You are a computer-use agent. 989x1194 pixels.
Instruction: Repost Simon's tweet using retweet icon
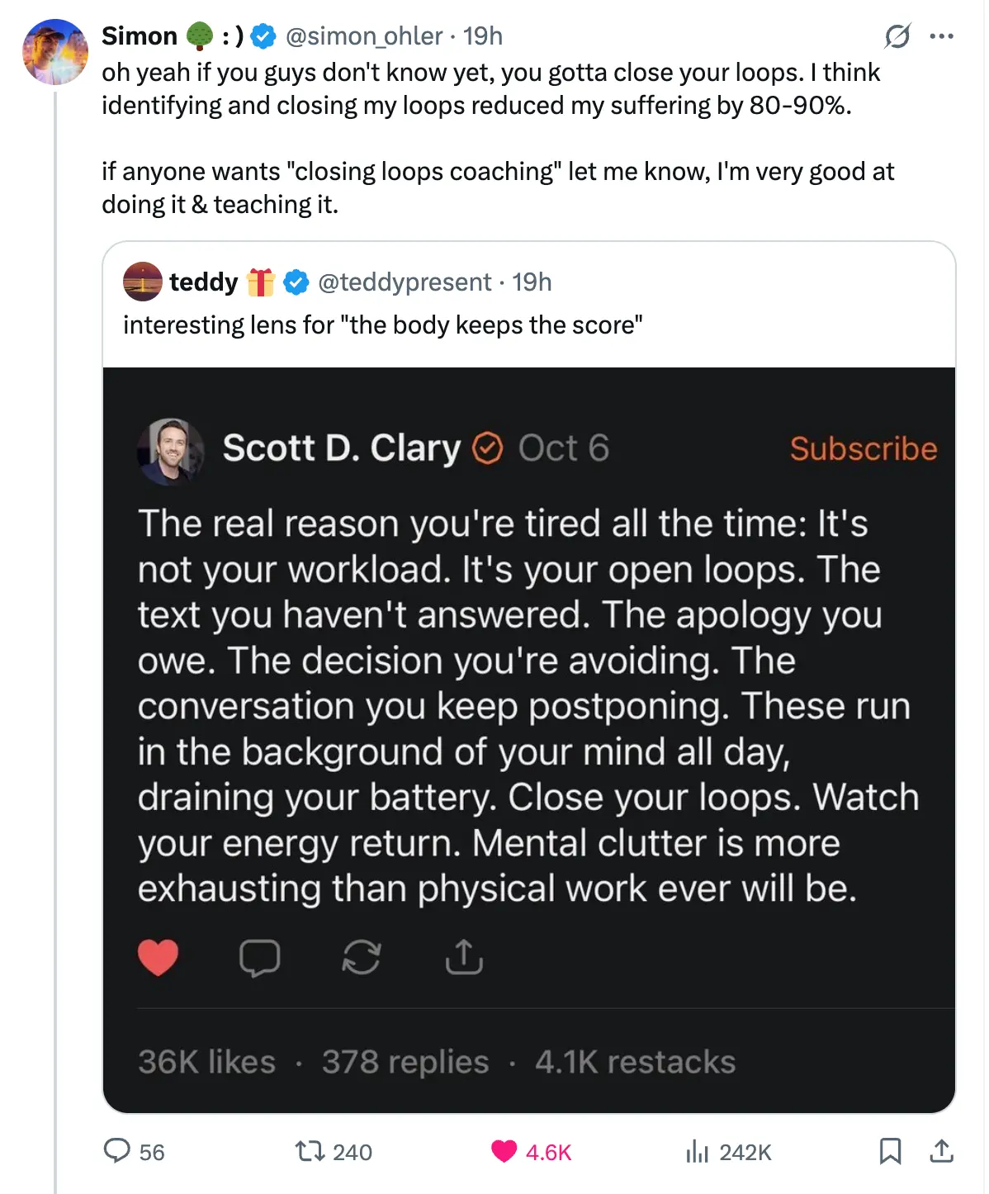tap(310, 1151)
